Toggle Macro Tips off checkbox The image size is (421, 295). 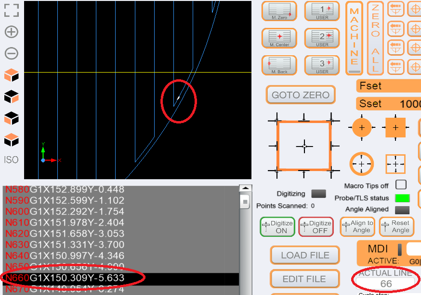[x=401, y=184]
